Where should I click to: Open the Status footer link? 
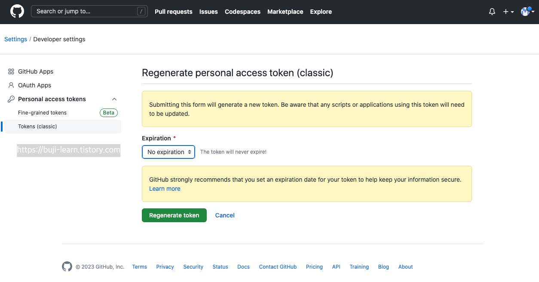point(220,267)
